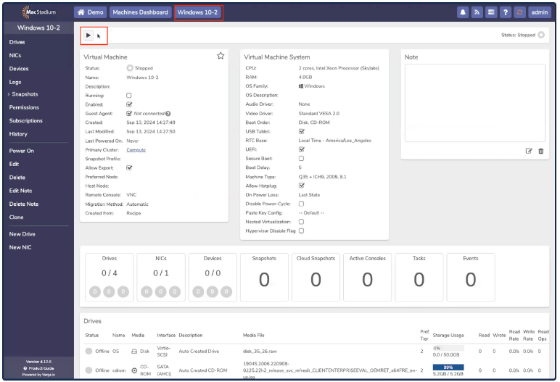560x382 pixels.
Task: Toggle the Disable Power-Cycle checkbox
Action: click(x=302, y=204)
